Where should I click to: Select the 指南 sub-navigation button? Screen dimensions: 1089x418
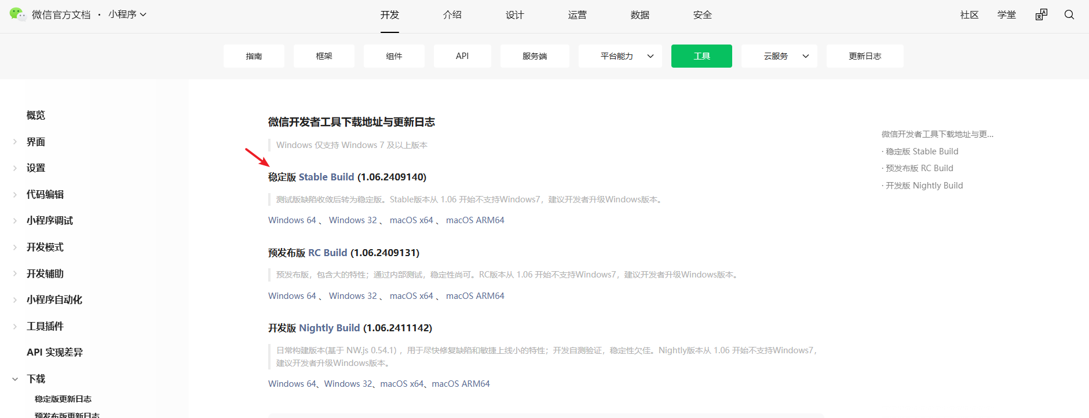(x=254, y=56)
